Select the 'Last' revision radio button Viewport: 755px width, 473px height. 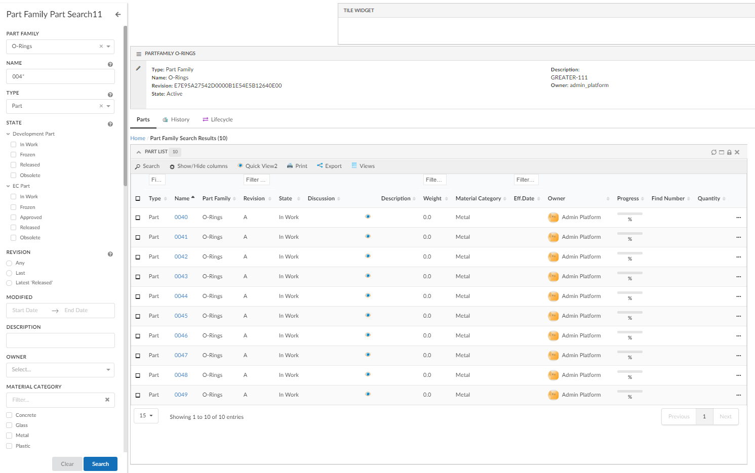click(9, 273)
